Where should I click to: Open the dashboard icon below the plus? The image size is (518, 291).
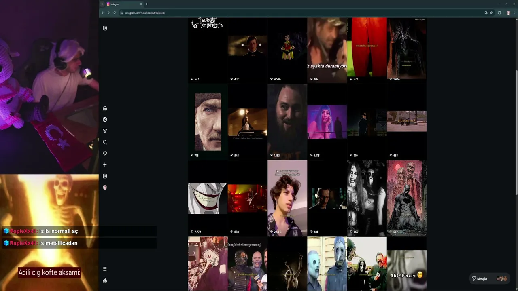coord(105,176)
